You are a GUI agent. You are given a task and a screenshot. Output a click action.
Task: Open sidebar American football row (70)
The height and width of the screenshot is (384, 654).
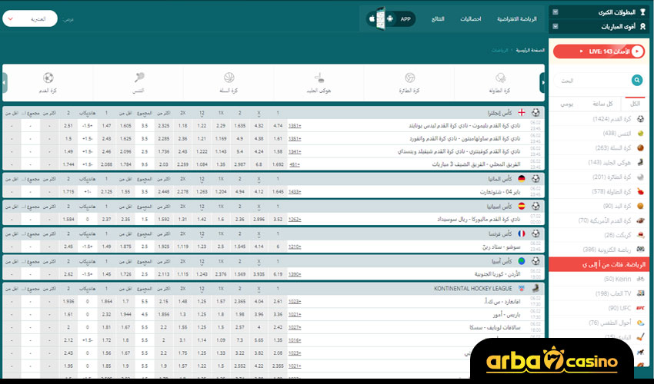pyautogui.click(x=599, y=220)
